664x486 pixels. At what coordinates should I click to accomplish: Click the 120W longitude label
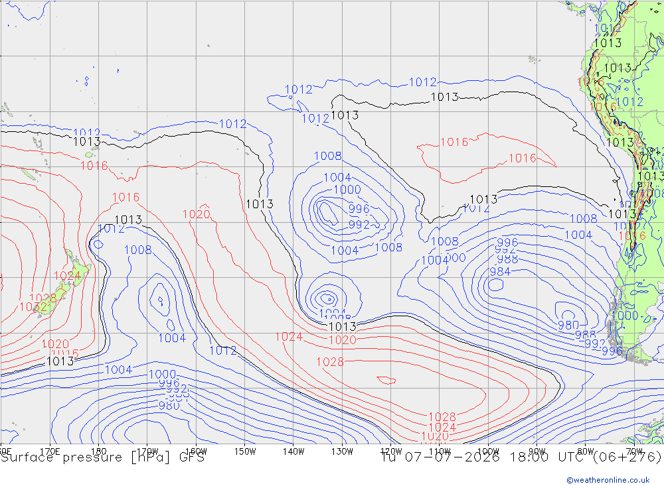tap(391, 452)
